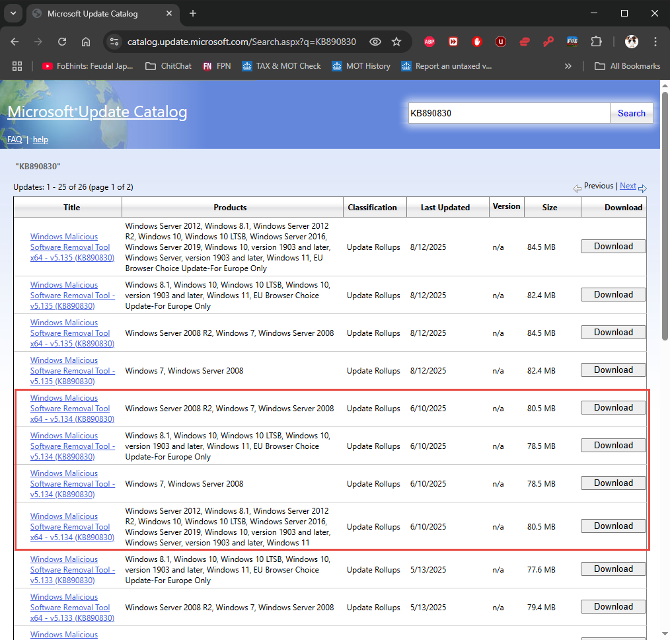
Task: Click the eye icon in the address bar
Action: (x=375, y=42)
